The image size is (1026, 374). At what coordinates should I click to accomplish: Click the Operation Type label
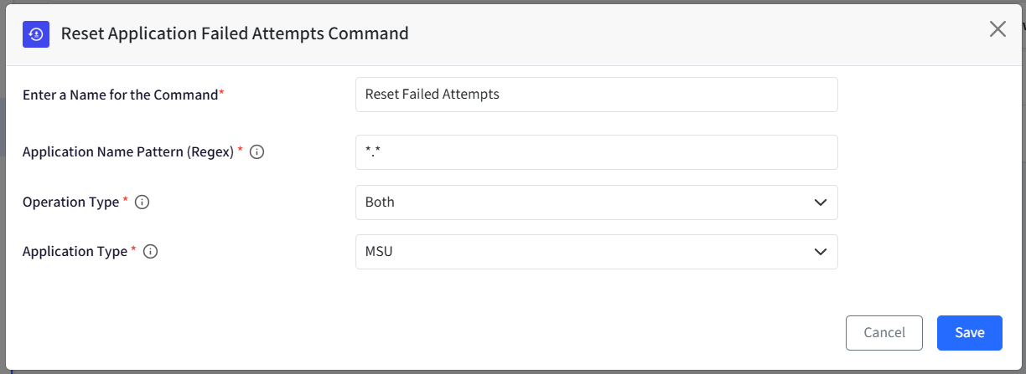coord(71,202)
